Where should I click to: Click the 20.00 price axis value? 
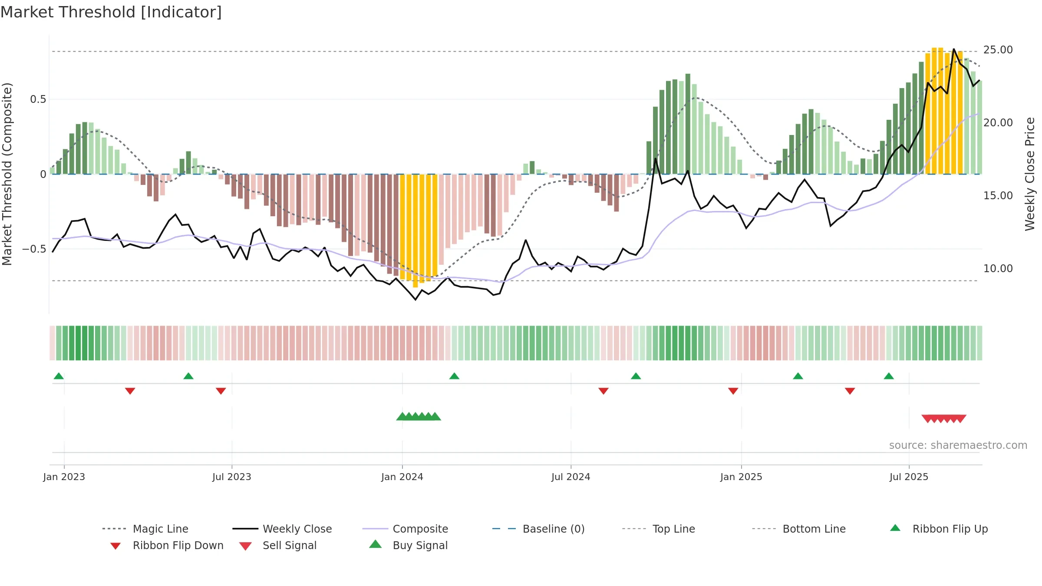[998, 123]
